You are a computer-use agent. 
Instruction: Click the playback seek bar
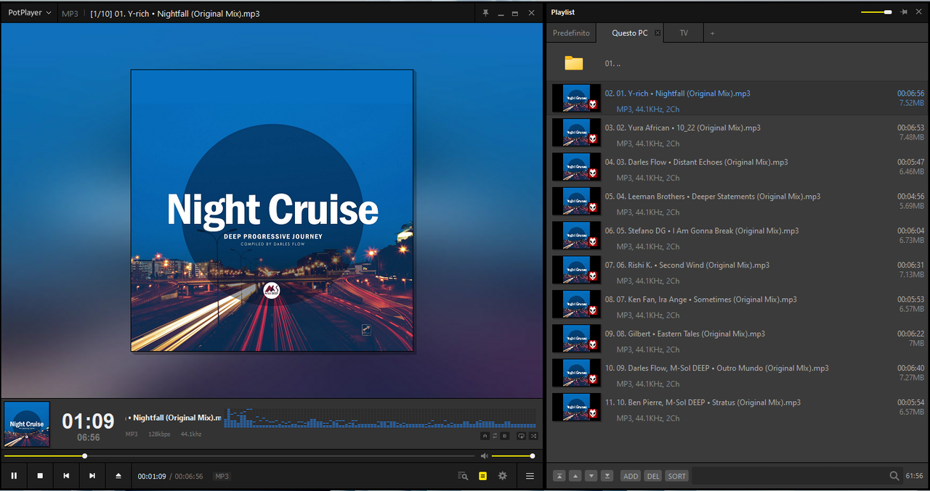point(239,455)
